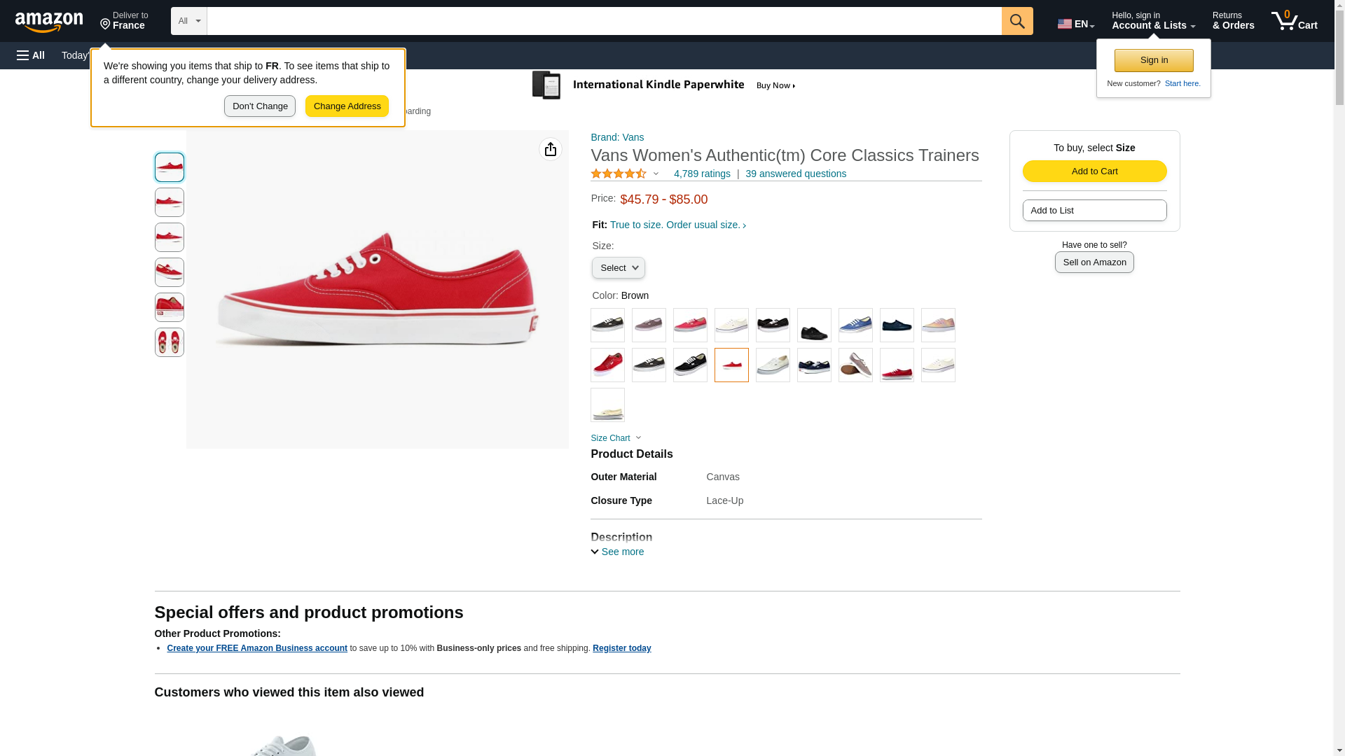This screenshot has height=756, width=1345.
Task: Click the share icon on product image
Action: coord(551,149)
